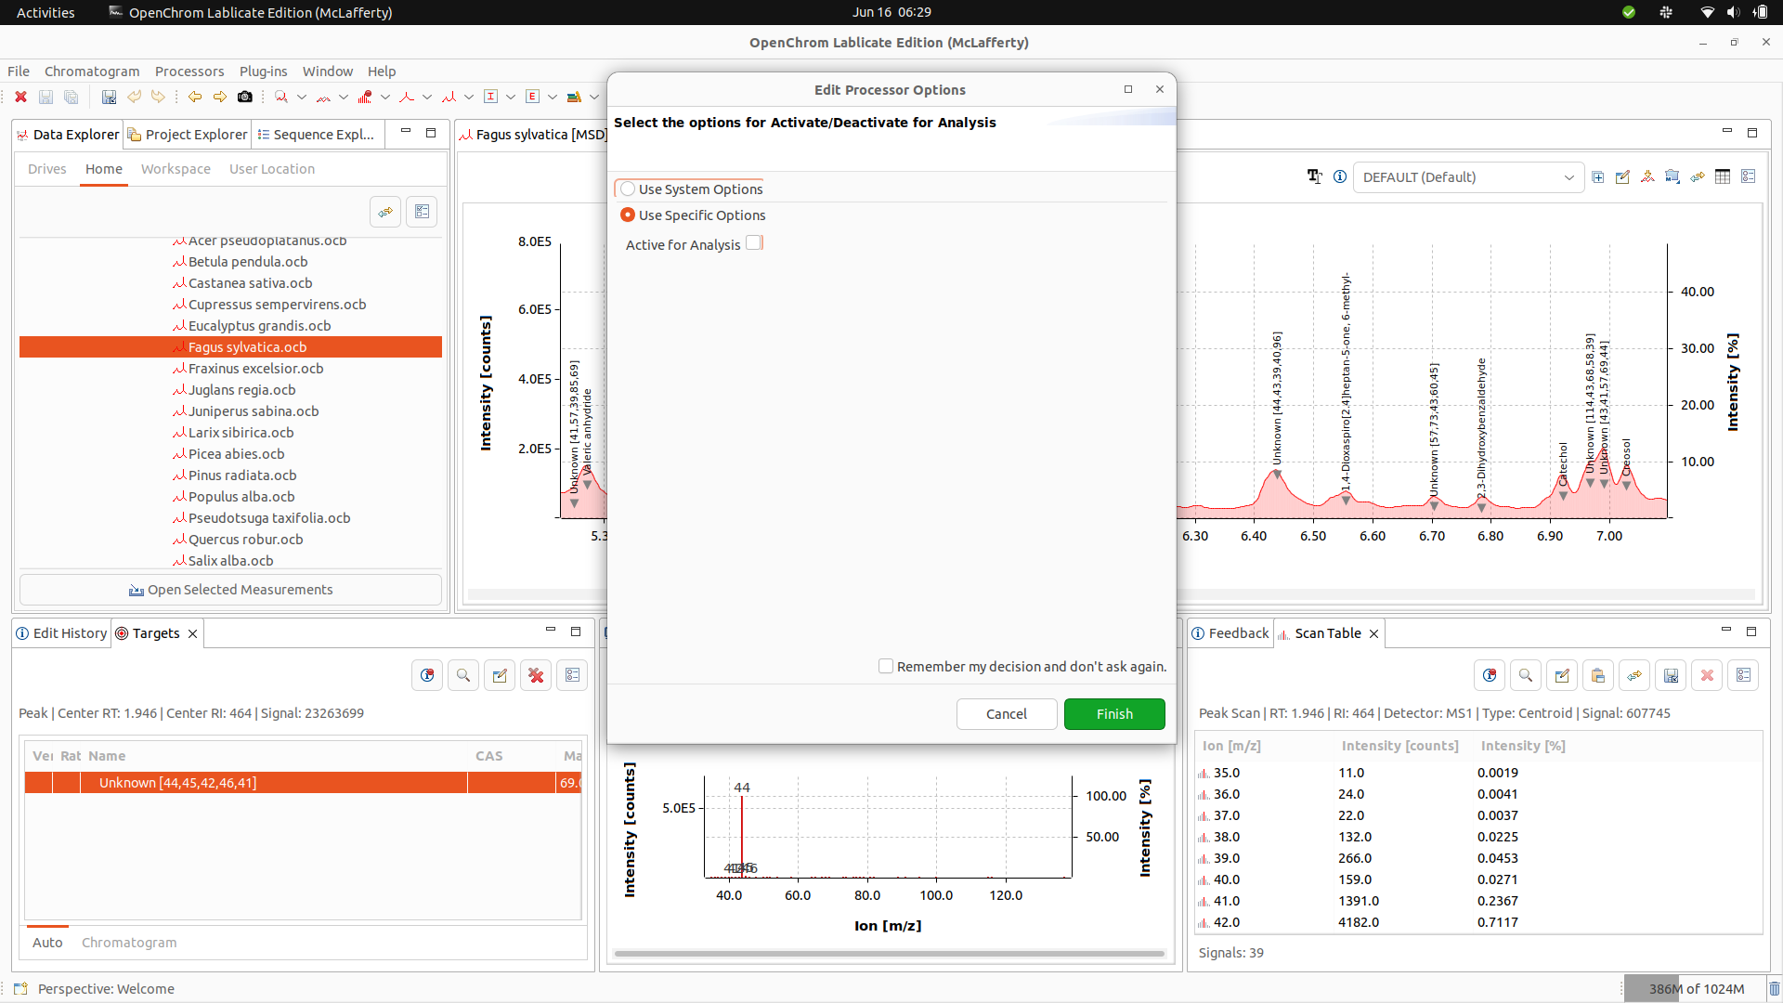Expand dropdown arrow next to identifier I icon

point(511,97)
